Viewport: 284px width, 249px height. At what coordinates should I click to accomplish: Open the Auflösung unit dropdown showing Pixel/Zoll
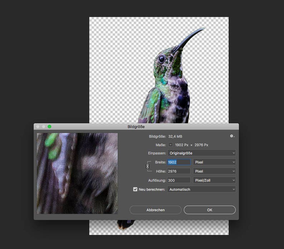click(x=215, y=180)
